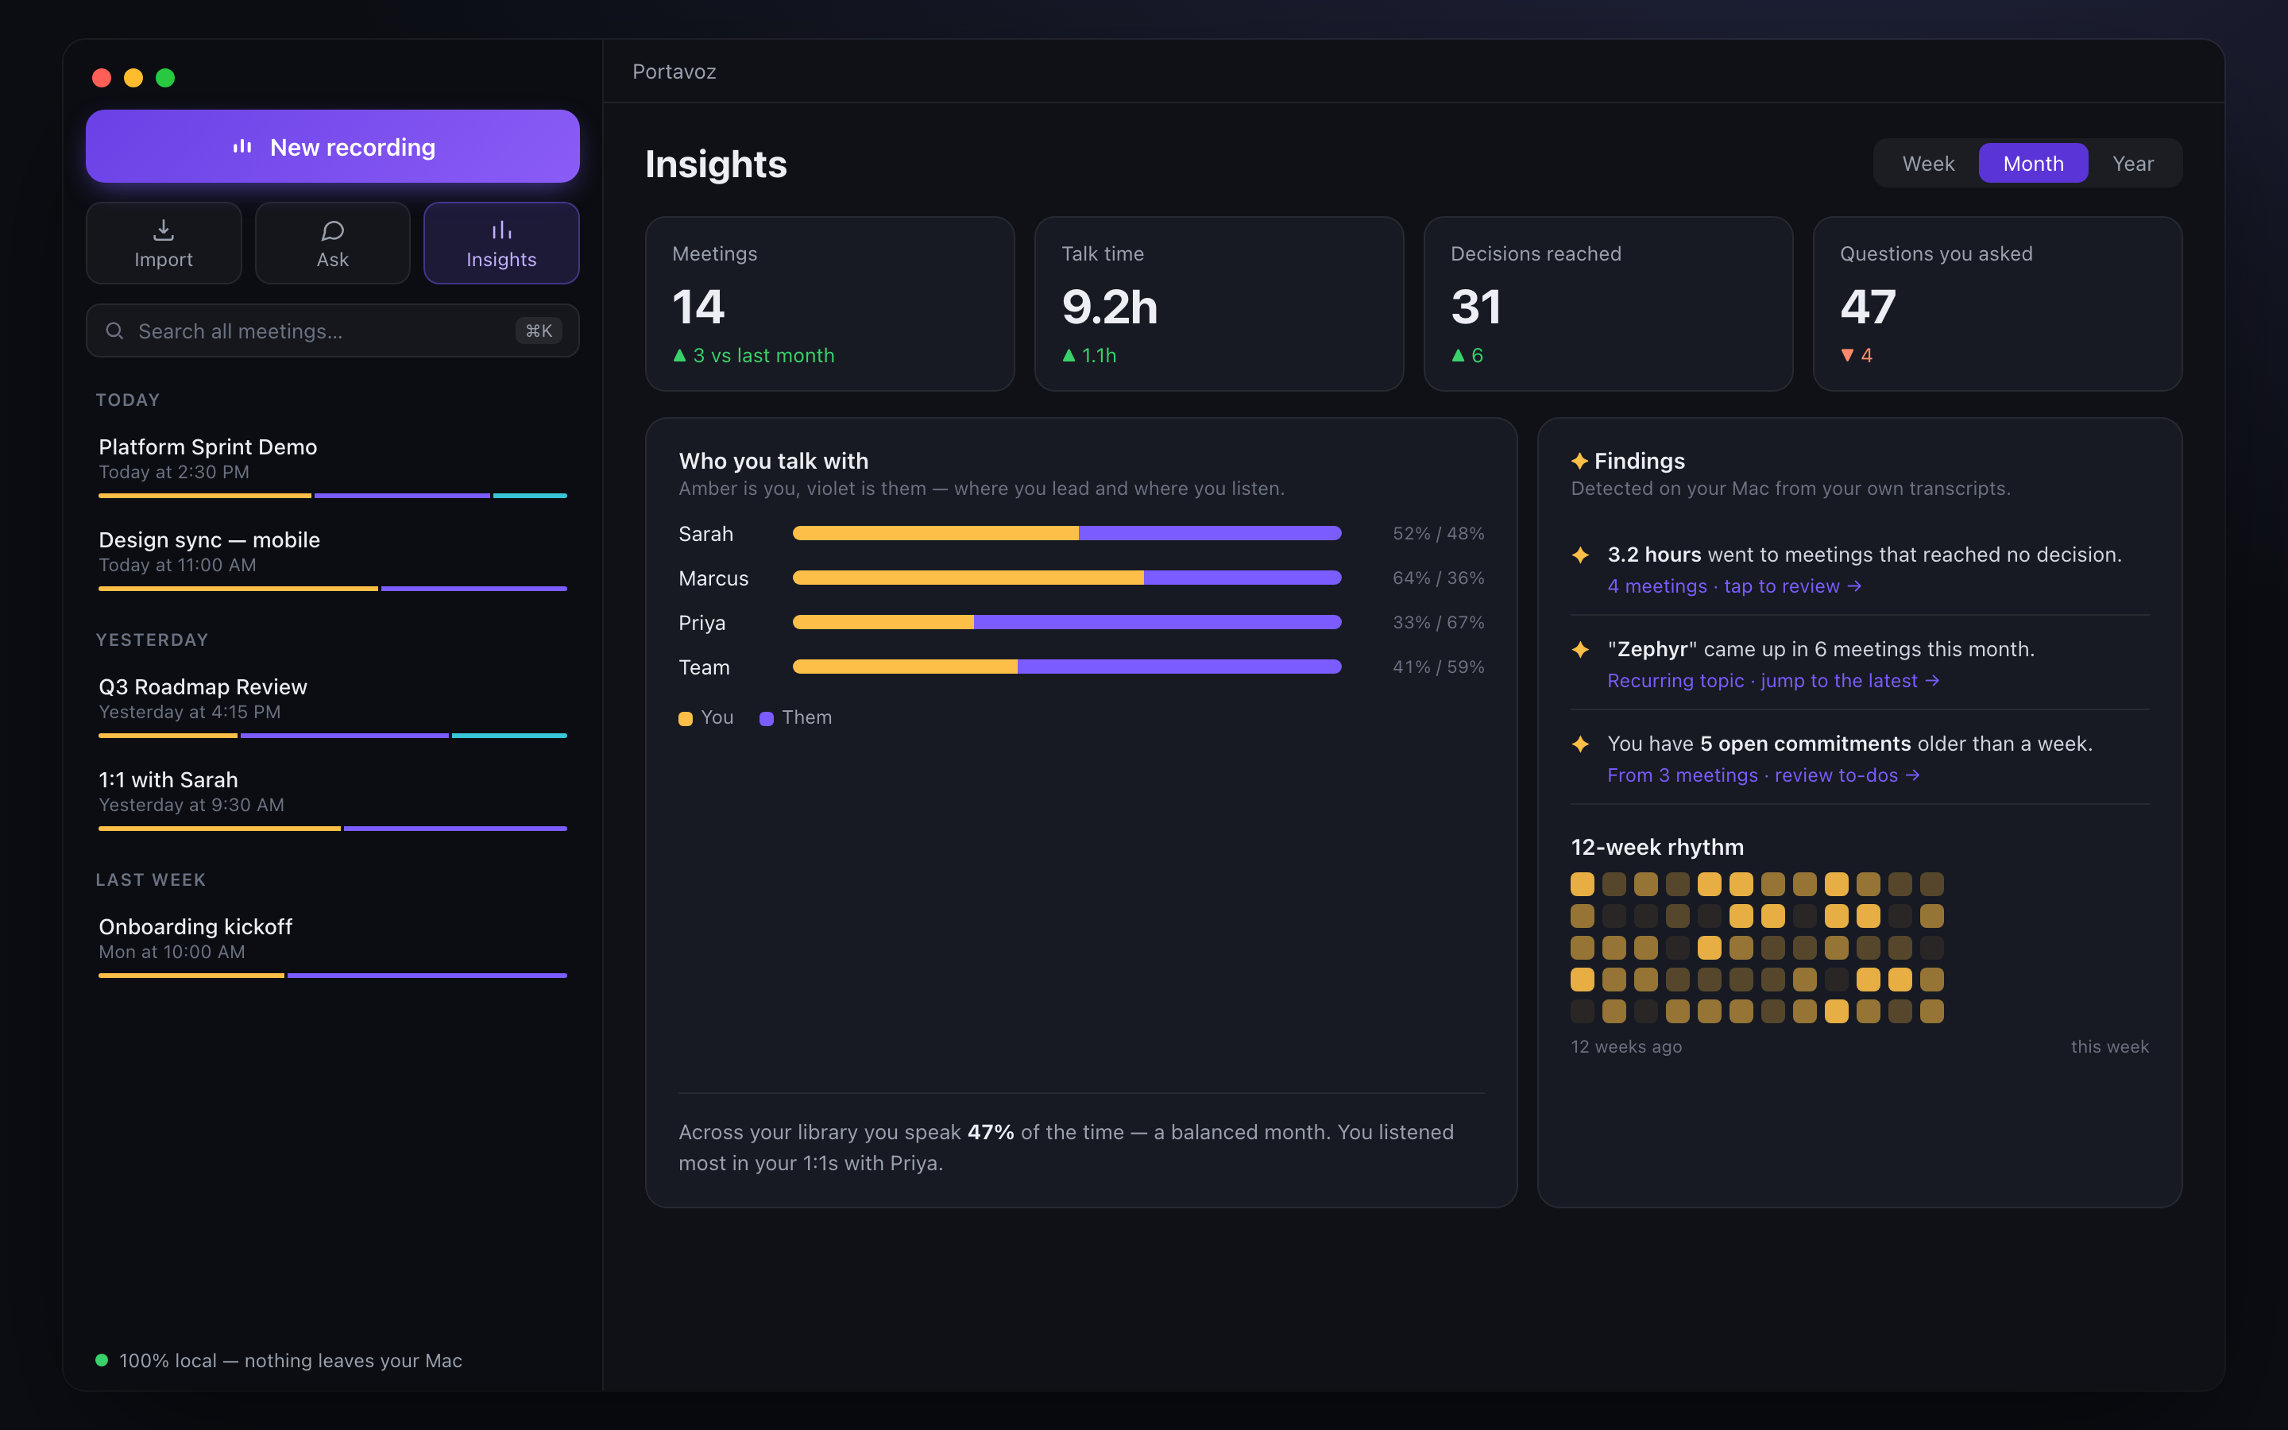Click Platform Sprint Demo talk-split bar
Viewport: 2288px width, 1430px height.
[333, 496]
